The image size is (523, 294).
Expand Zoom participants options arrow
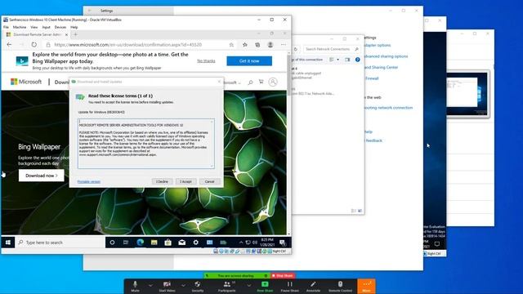[x=248, y=285]
